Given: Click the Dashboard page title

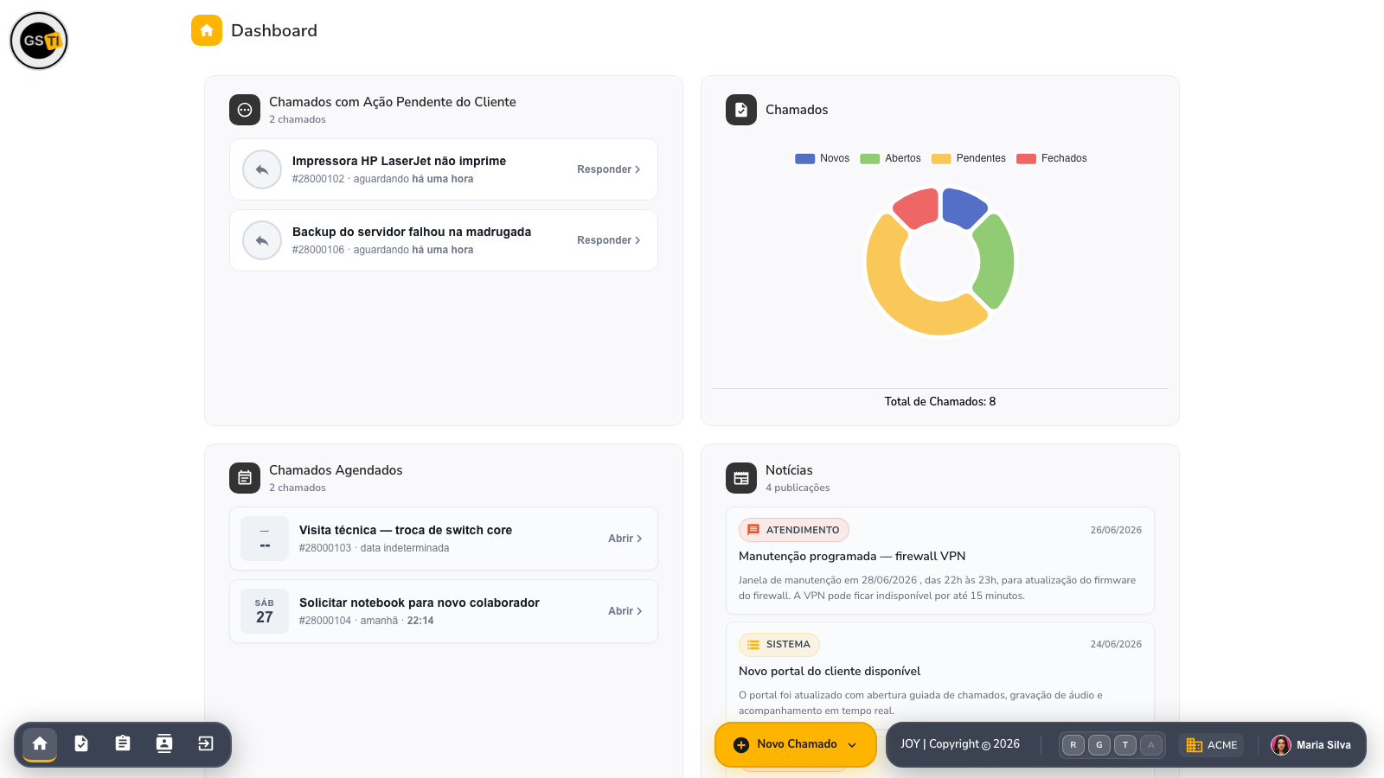Looking at the screenshot, I should [x=274, y=30].
